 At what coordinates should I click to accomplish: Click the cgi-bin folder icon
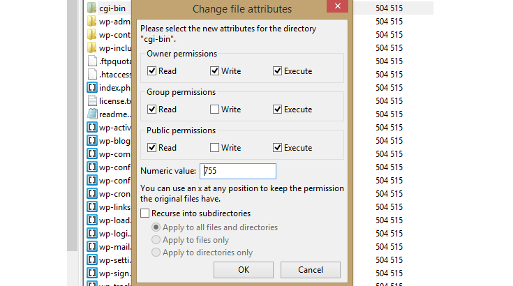(91, 8)
